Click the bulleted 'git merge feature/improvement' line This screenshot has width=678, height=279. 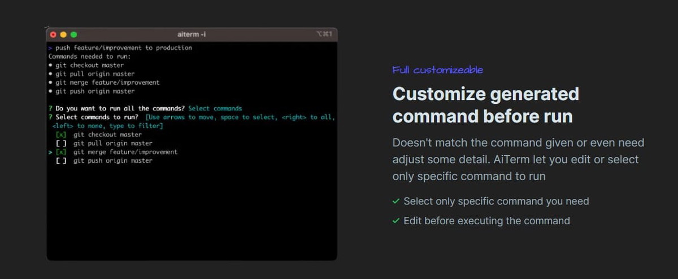click(x=104, y=82)
